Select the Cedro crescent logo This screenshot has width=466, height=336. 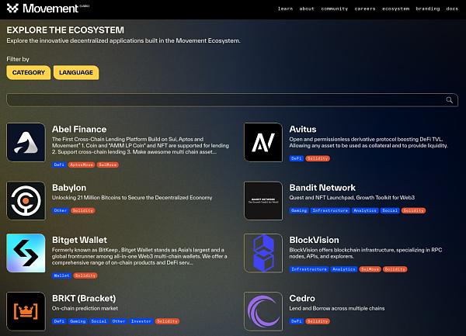pos(263,312)
